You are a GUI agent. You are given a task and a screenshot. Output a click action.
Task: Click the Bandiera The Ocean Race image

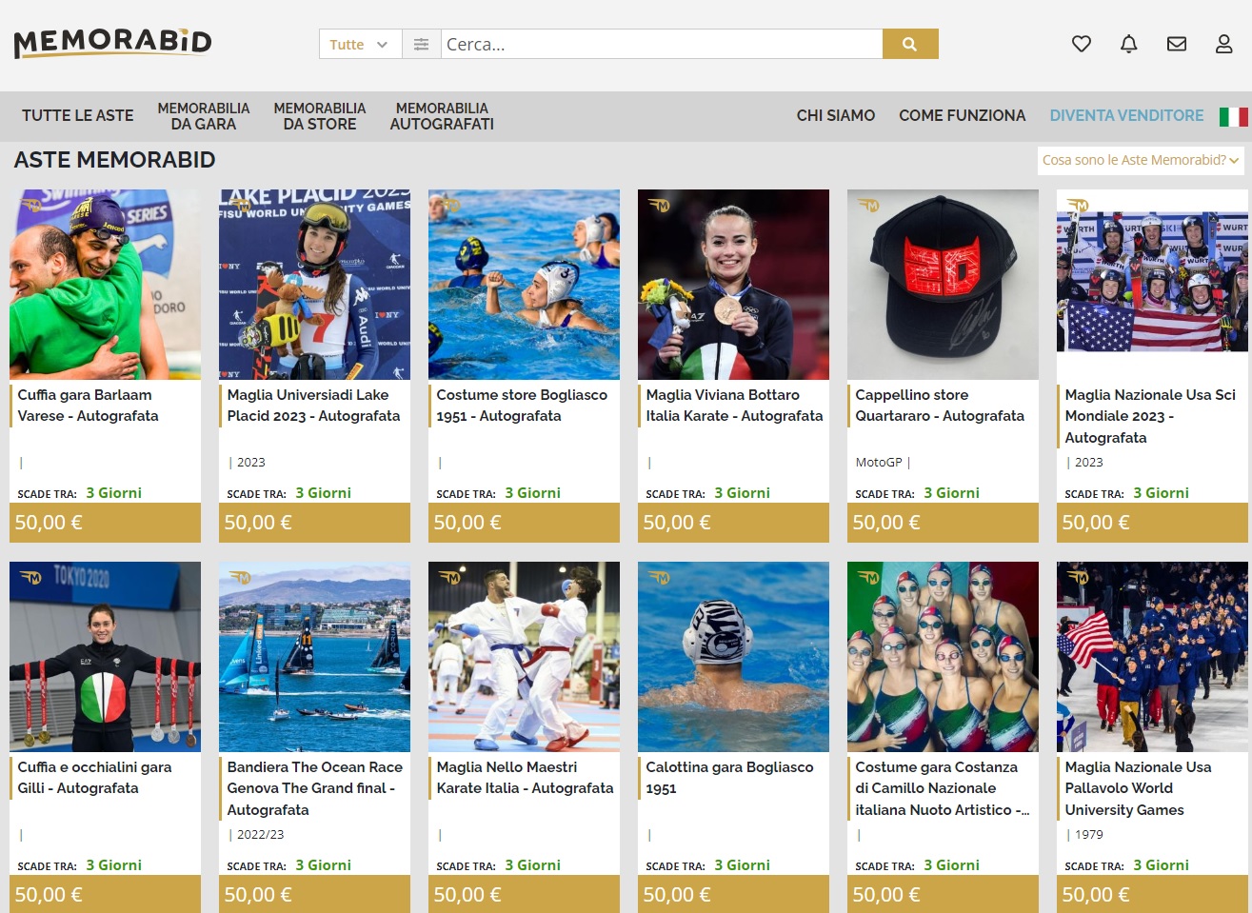(314, 656)
